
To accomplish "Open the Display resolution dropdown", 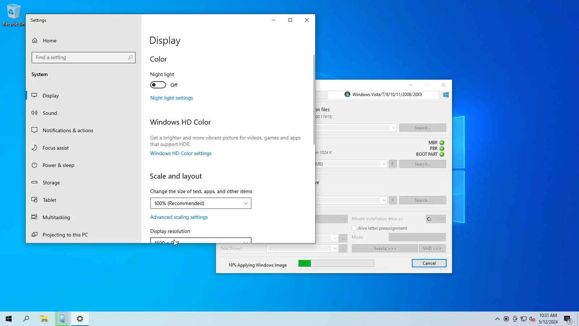I will point(200,241).
